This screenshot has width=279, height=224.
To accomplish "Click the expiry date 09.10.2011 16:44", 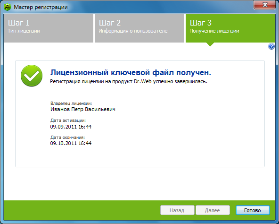I will [71, 143].
